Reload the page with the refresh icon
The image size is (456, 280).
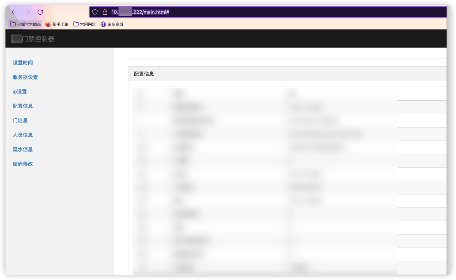pos(40,12)
